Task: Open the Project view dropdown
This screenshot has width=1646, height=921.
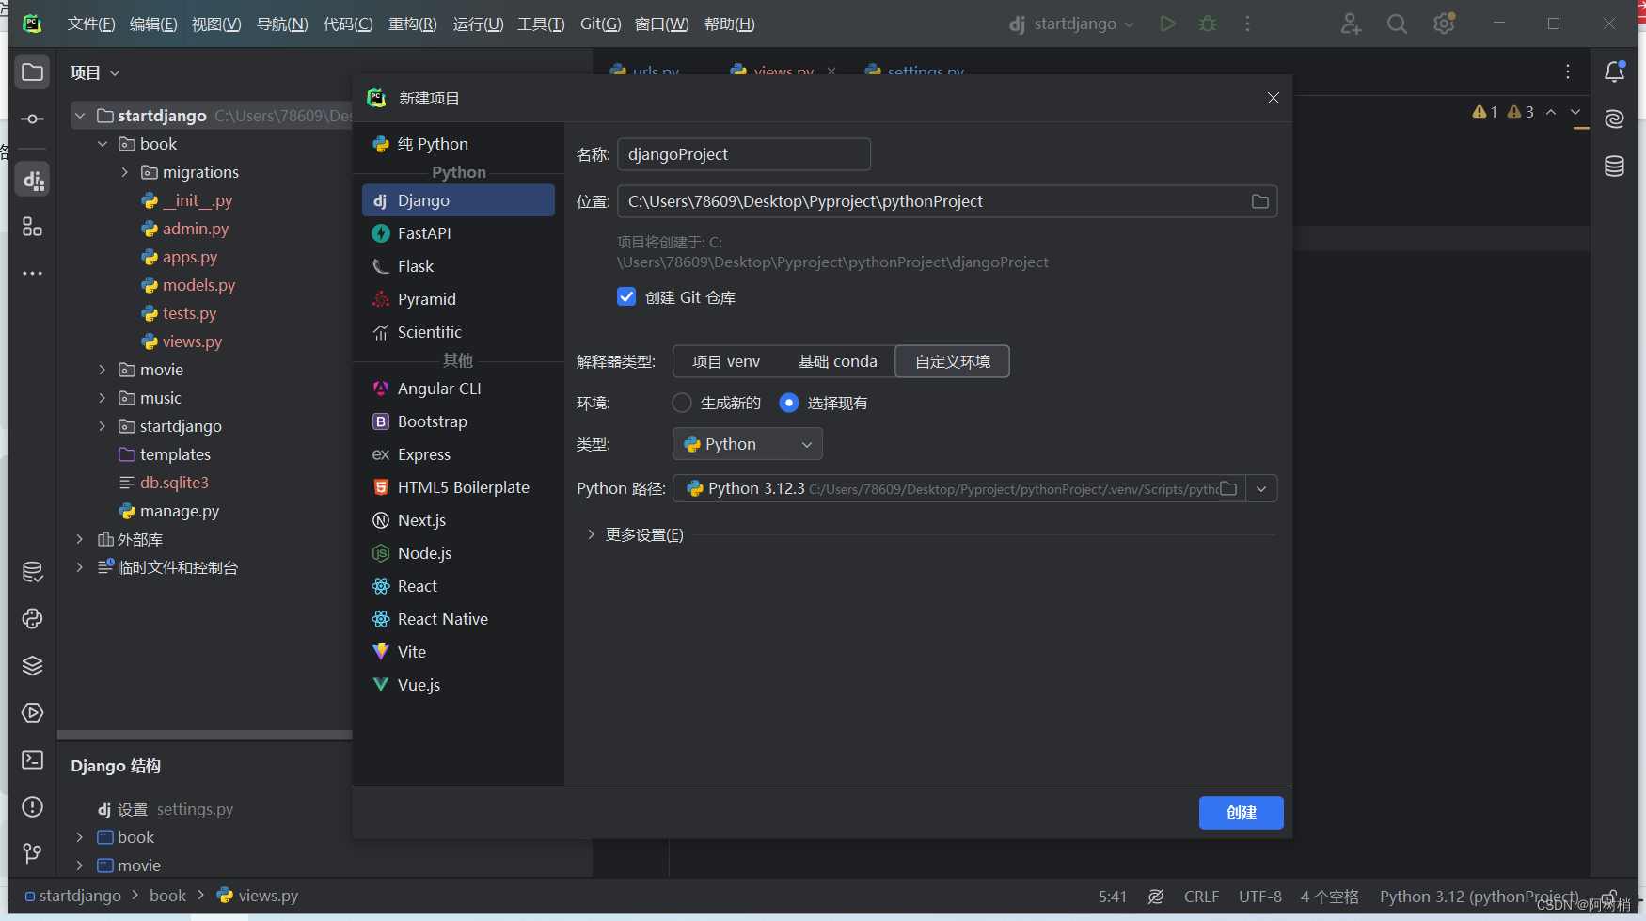Action: [x=95, y=72]
